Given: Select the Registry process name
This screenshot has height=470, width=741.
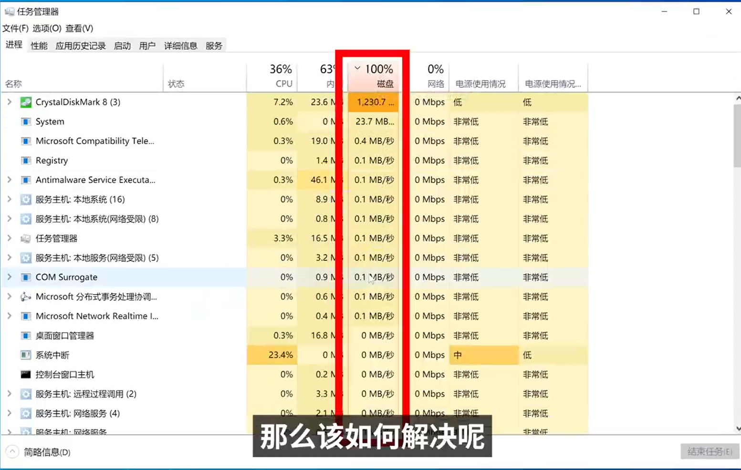Looking at the screenshot, I should [52, 161].
